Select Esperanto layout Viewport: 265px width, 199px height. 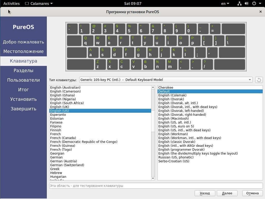(x=100, y=114)
